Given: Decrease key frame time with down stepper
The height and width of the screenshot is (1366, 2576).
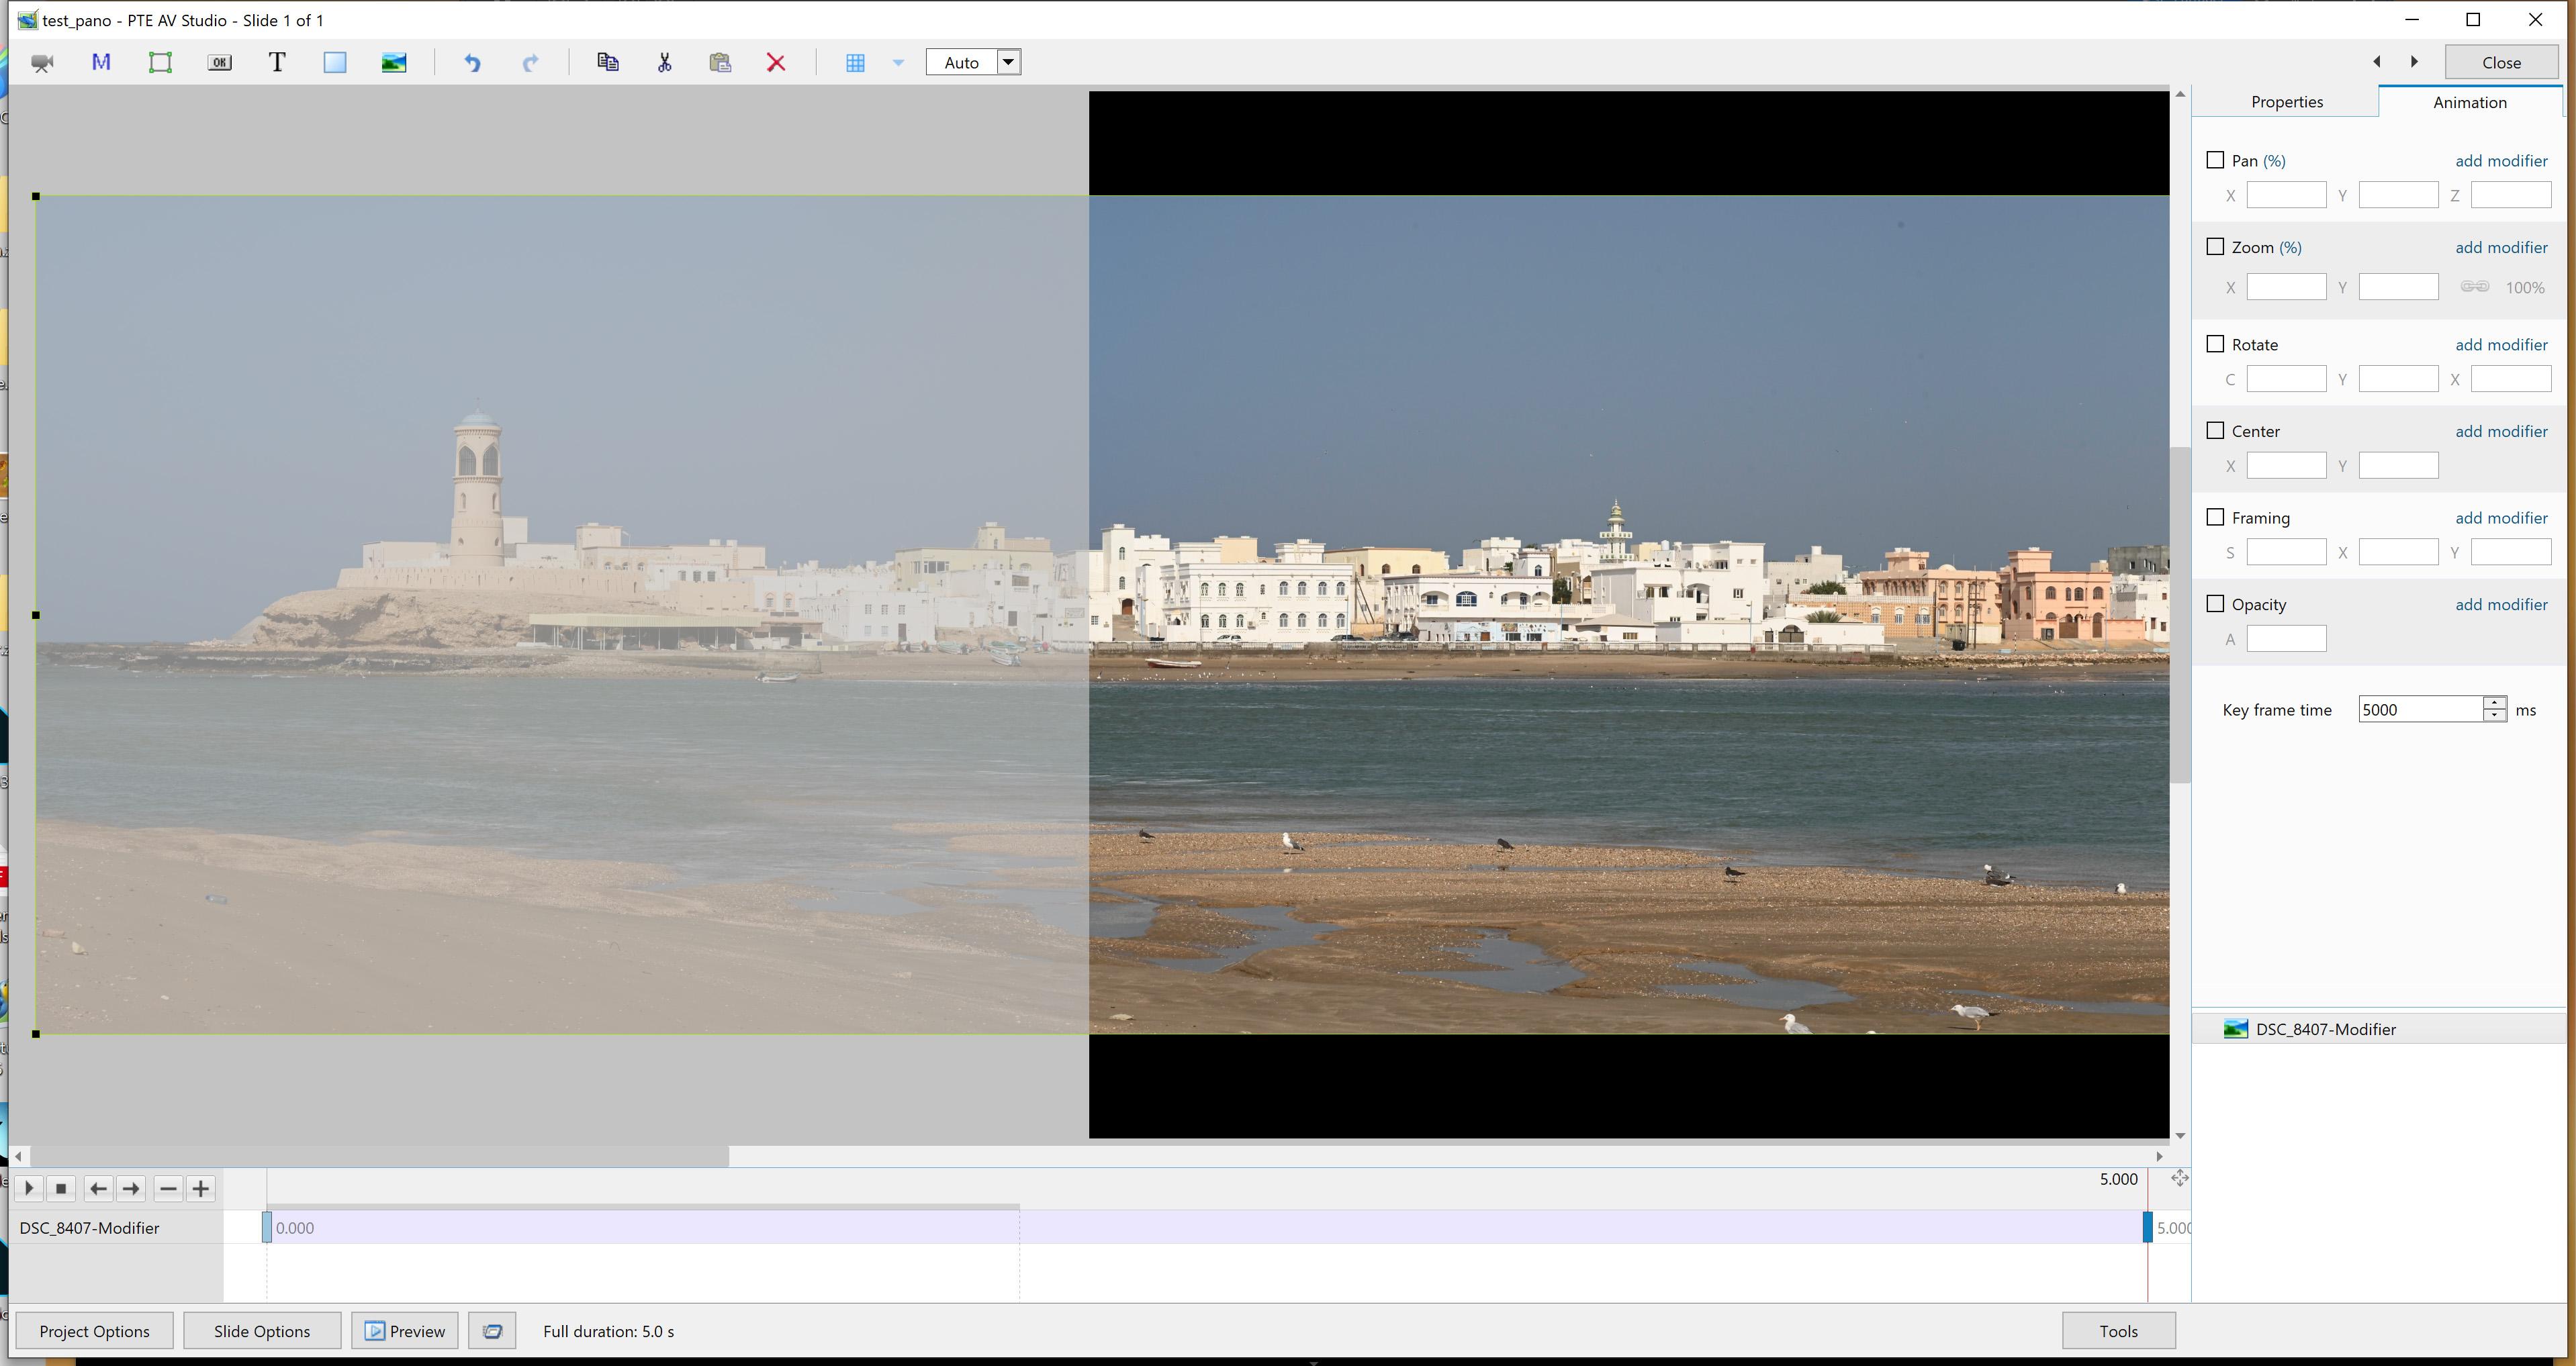Looking at the screenshot, I should [x=2495, y=716].
